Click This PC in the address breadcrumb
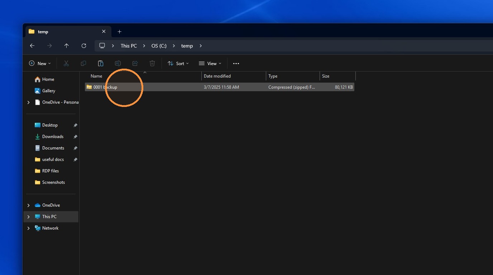This screenshot has width=493, height=275. [129, 46]
